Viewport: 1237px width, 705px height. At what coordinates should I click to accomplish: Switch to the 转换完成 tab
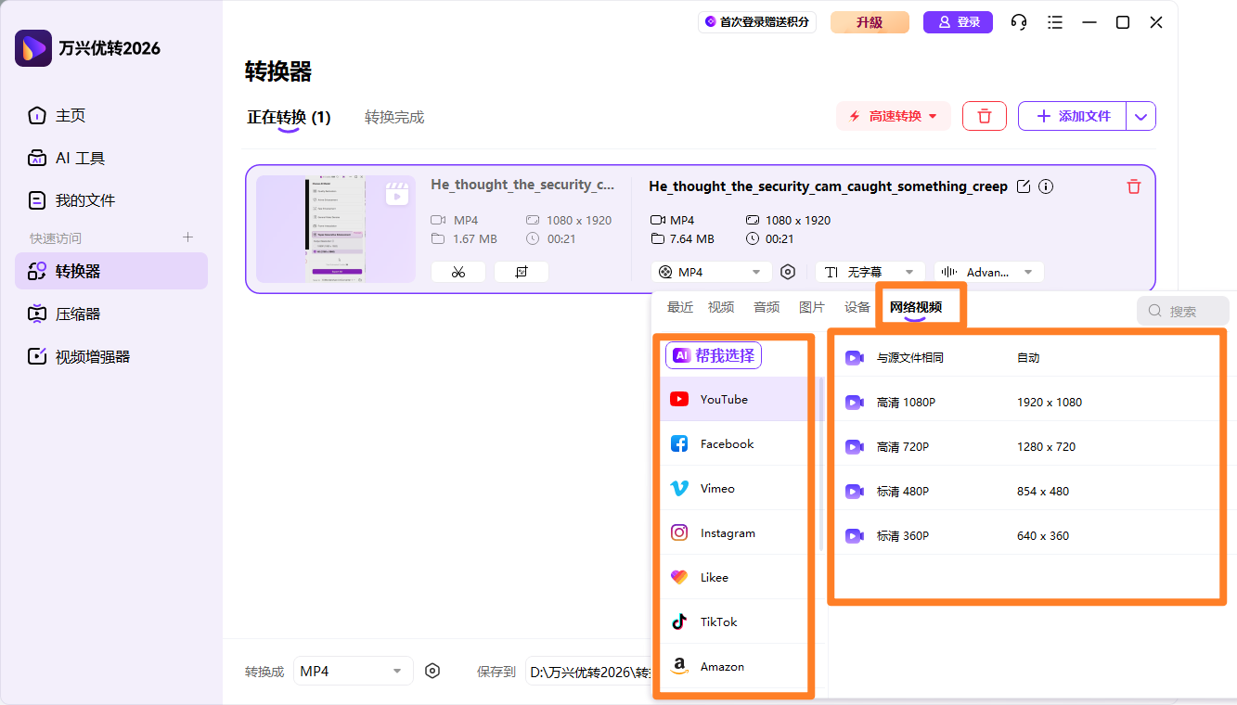[393, 116]
